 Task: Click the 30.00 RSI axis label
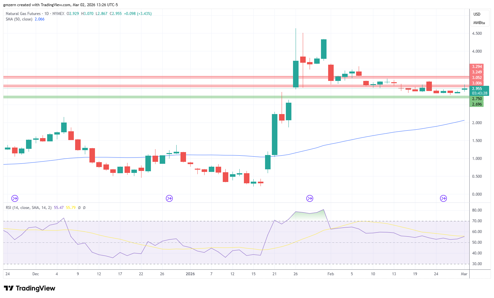(477, 264)
